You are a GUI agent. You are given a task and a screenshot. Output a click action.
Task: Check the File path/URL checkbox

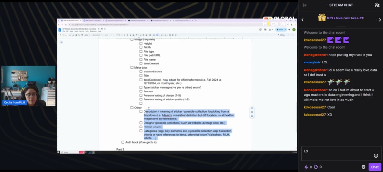click(x=141, y=55)
